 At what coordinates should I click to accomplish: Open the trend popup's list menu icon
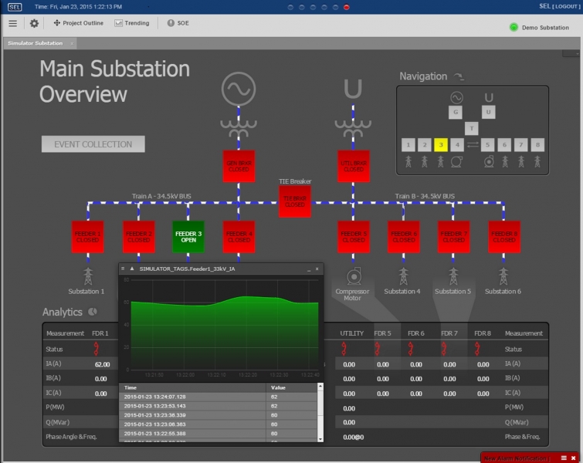[x=123, y=268]
